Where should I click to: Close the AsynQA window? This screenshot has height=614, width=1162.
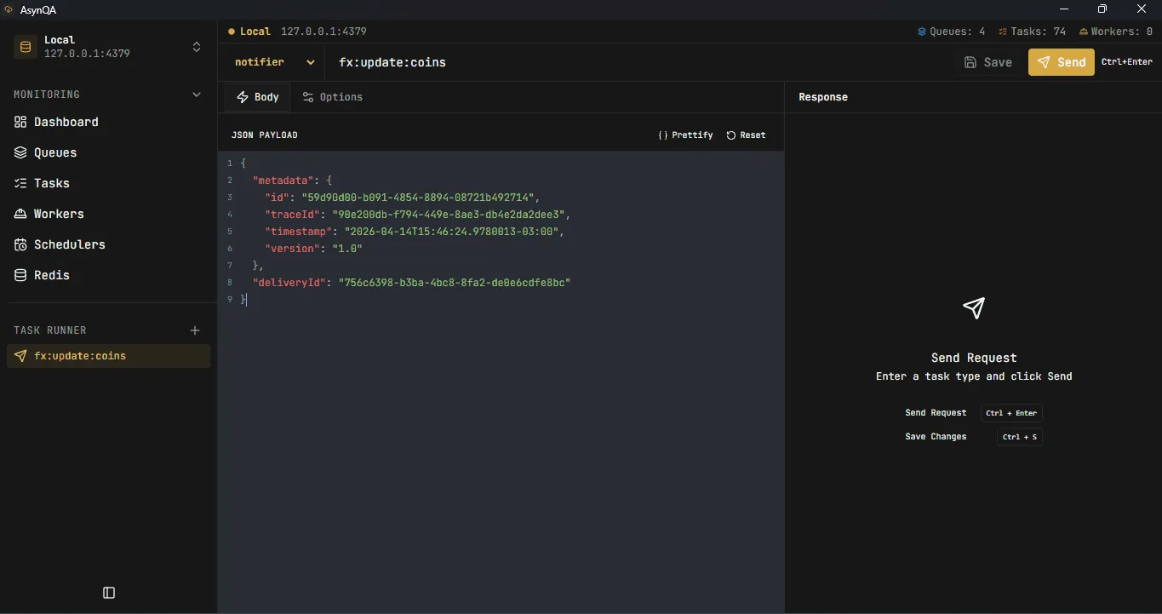[1142, 9]
